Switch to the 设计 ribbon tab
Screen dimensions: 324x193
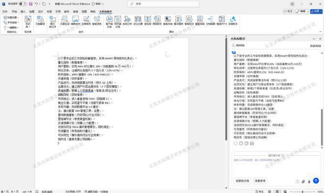coord(40,12)
